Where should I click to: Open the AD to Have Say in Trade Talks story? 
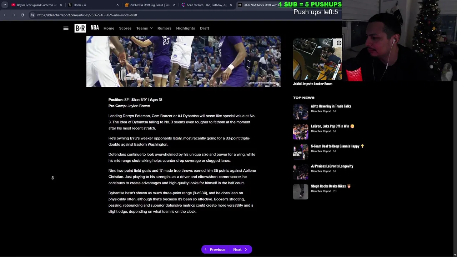point(331,106)
